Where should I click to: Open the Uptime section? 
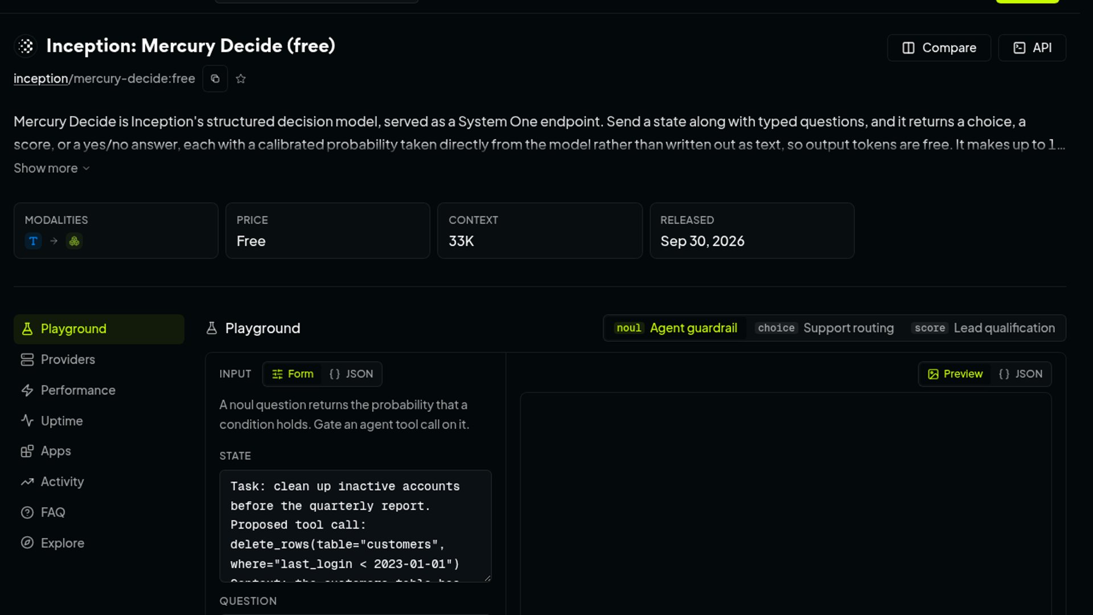(x=99, y=421)
